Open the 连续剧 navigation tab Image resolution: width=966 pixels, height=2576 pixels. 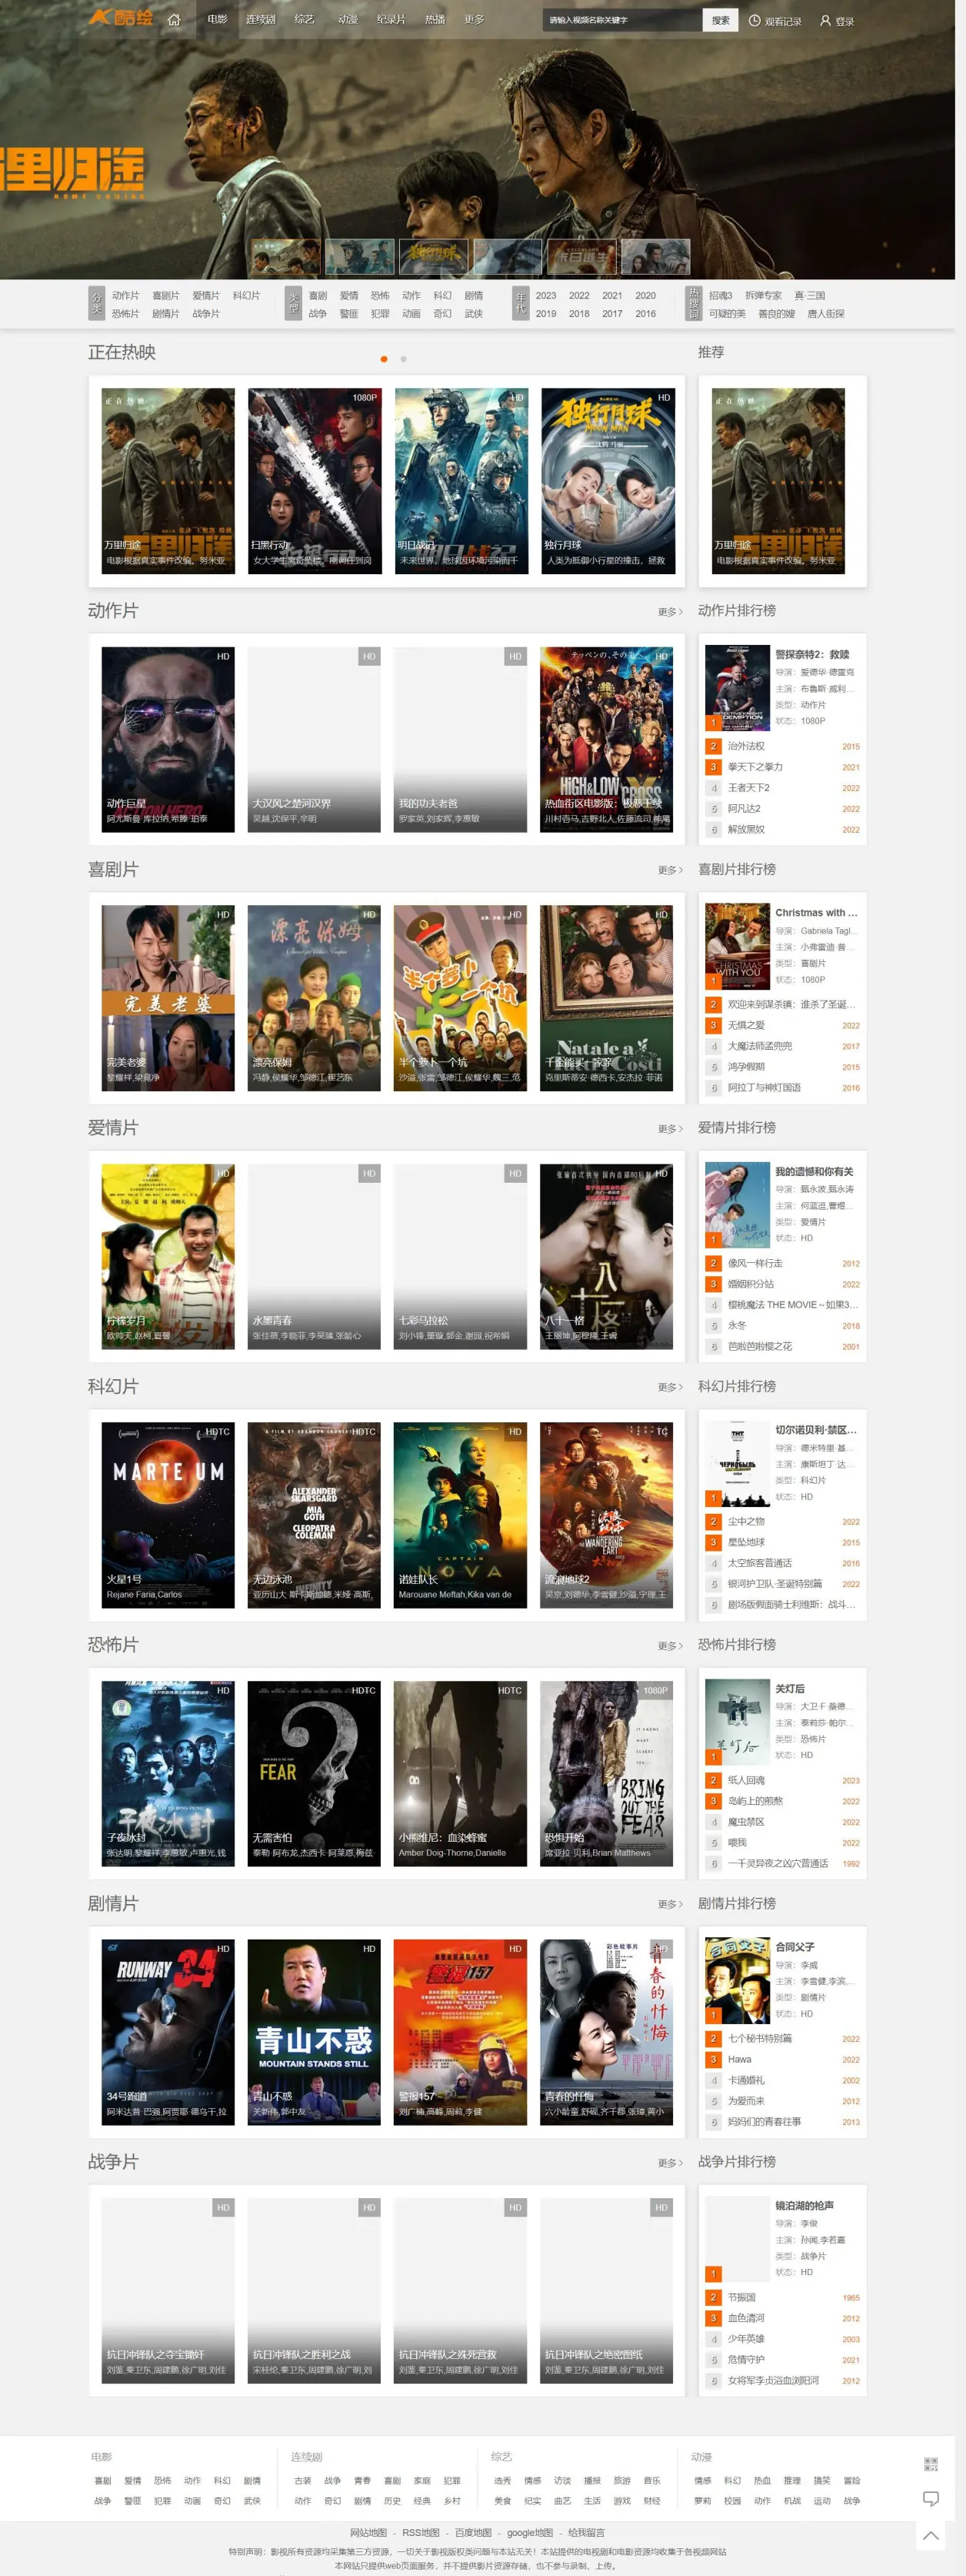click(x=261, y=20)
